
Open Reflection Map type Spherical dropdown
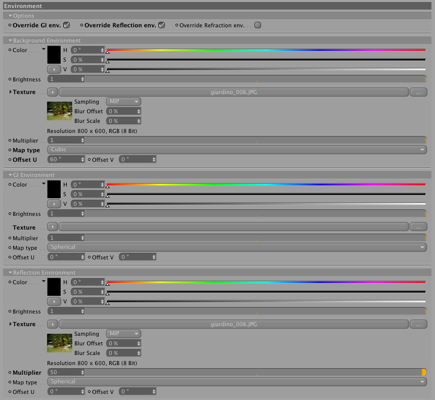(237, 382)
